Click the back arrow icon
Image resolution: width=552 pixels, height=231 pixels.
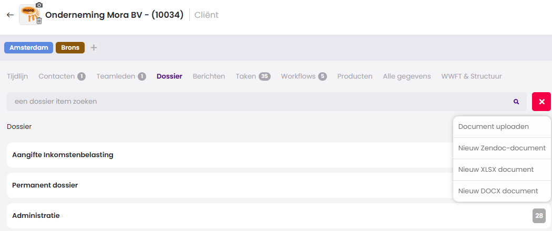[10, 15]
